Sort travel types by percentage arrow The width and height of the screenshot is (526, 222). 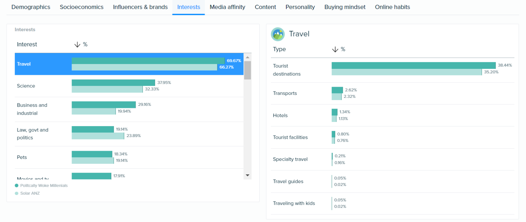pos(335,49)
